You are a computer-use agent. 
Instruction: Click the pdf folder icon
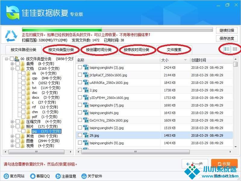[x=28, y=117]
